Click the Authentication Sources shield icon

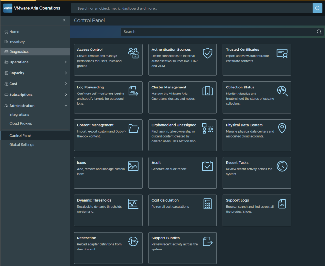pyautogui.click(x=208, y=53)
